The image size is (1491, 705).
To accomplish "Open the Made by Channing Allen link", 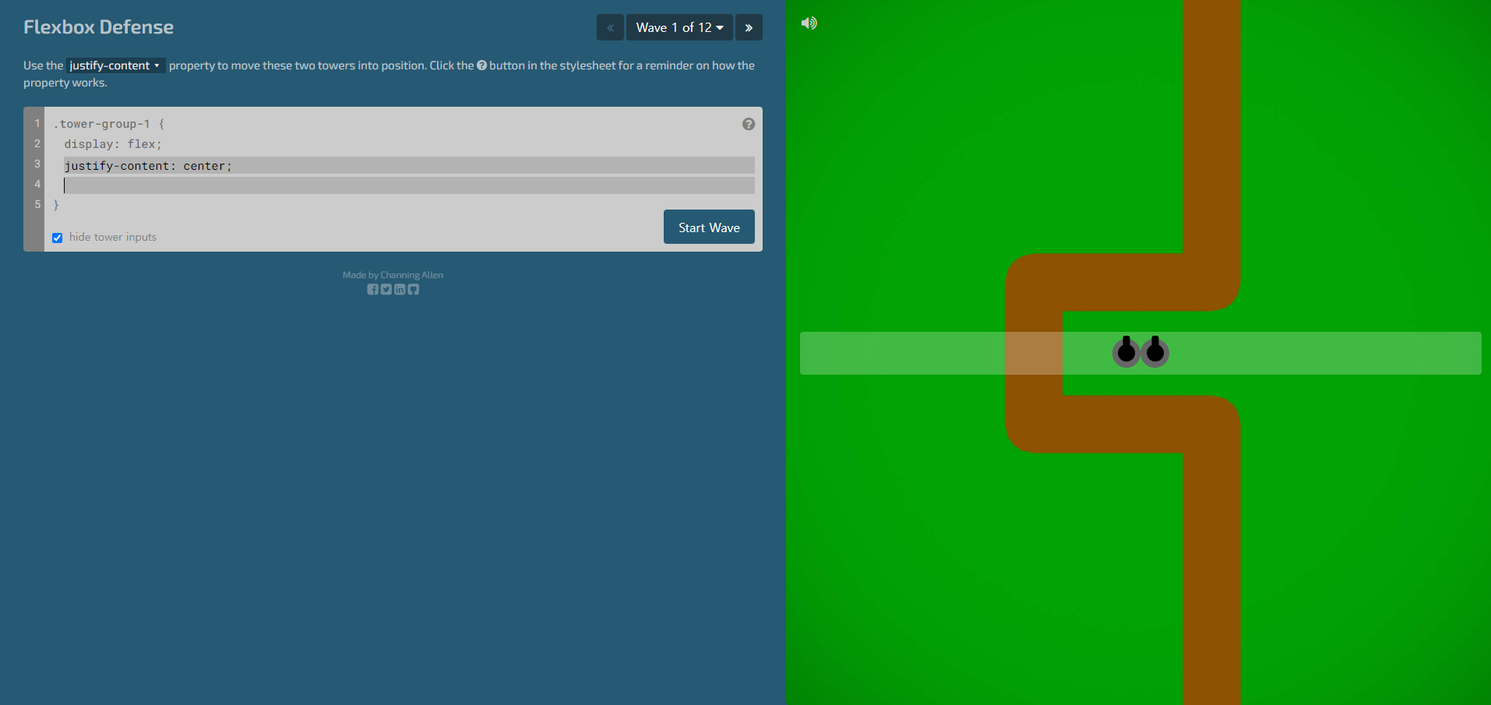I will coord(393,275).
